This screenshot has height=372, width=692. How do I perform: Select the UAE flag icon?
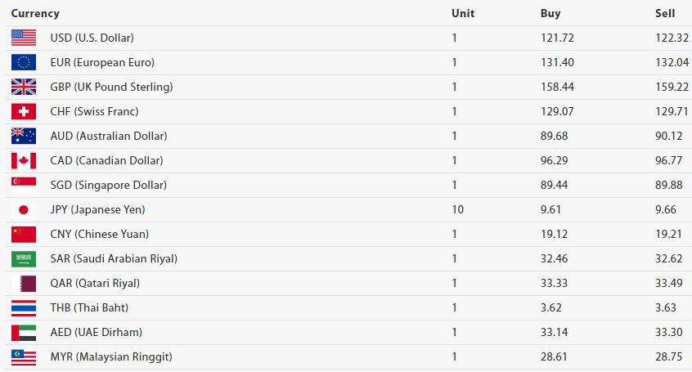tap(24, 332)
